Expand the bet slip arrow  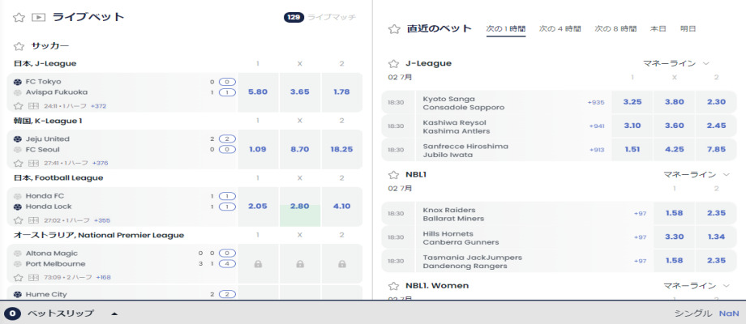(x=114, y=313)
